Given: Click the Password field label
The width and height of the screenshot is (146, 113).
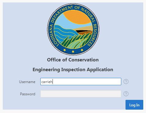Looking at the screenshot, I should point(27,94).
